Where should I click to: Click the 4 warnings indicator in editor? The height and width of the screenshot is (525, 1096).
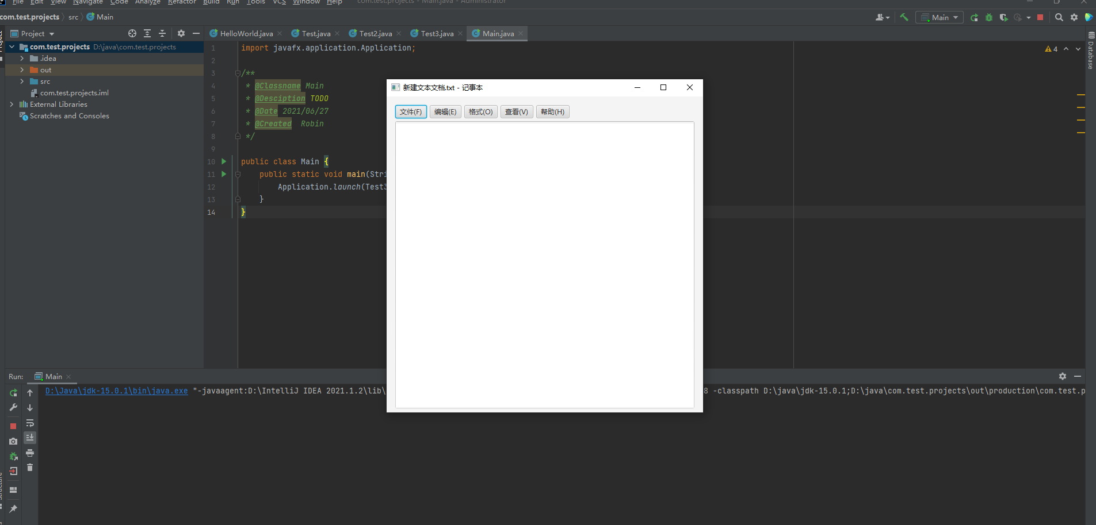coord(1051,49)
